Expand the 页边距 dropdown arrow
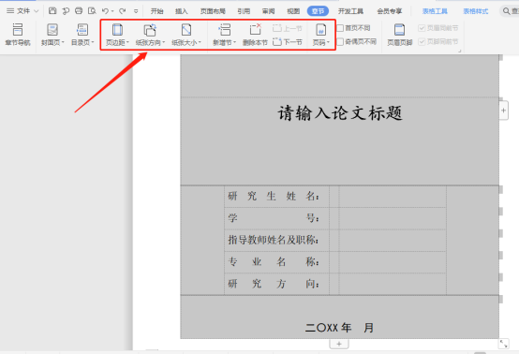The height and width of the screenshot is (354, 519). tap(127, 42)
